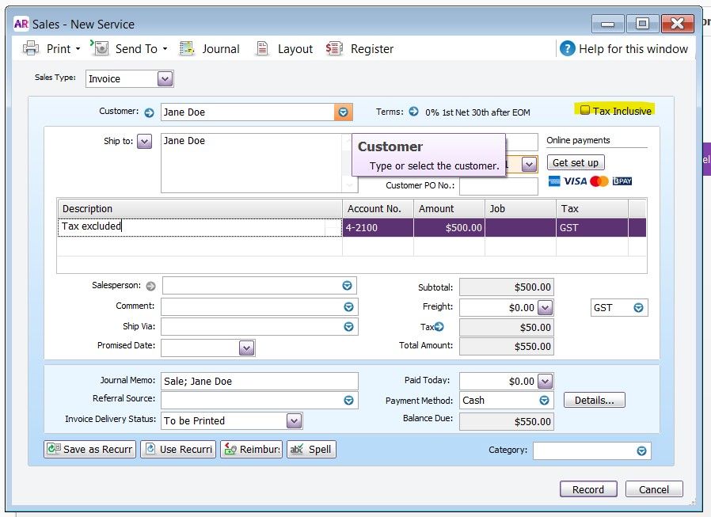Click the Layout toolbar icon

point(263,48)
